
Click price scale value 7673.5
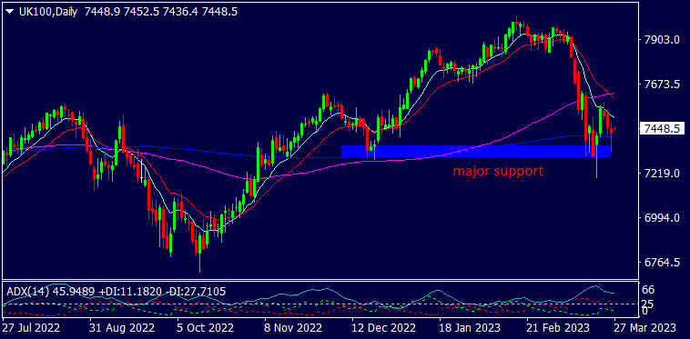click(x=663, y=84)
